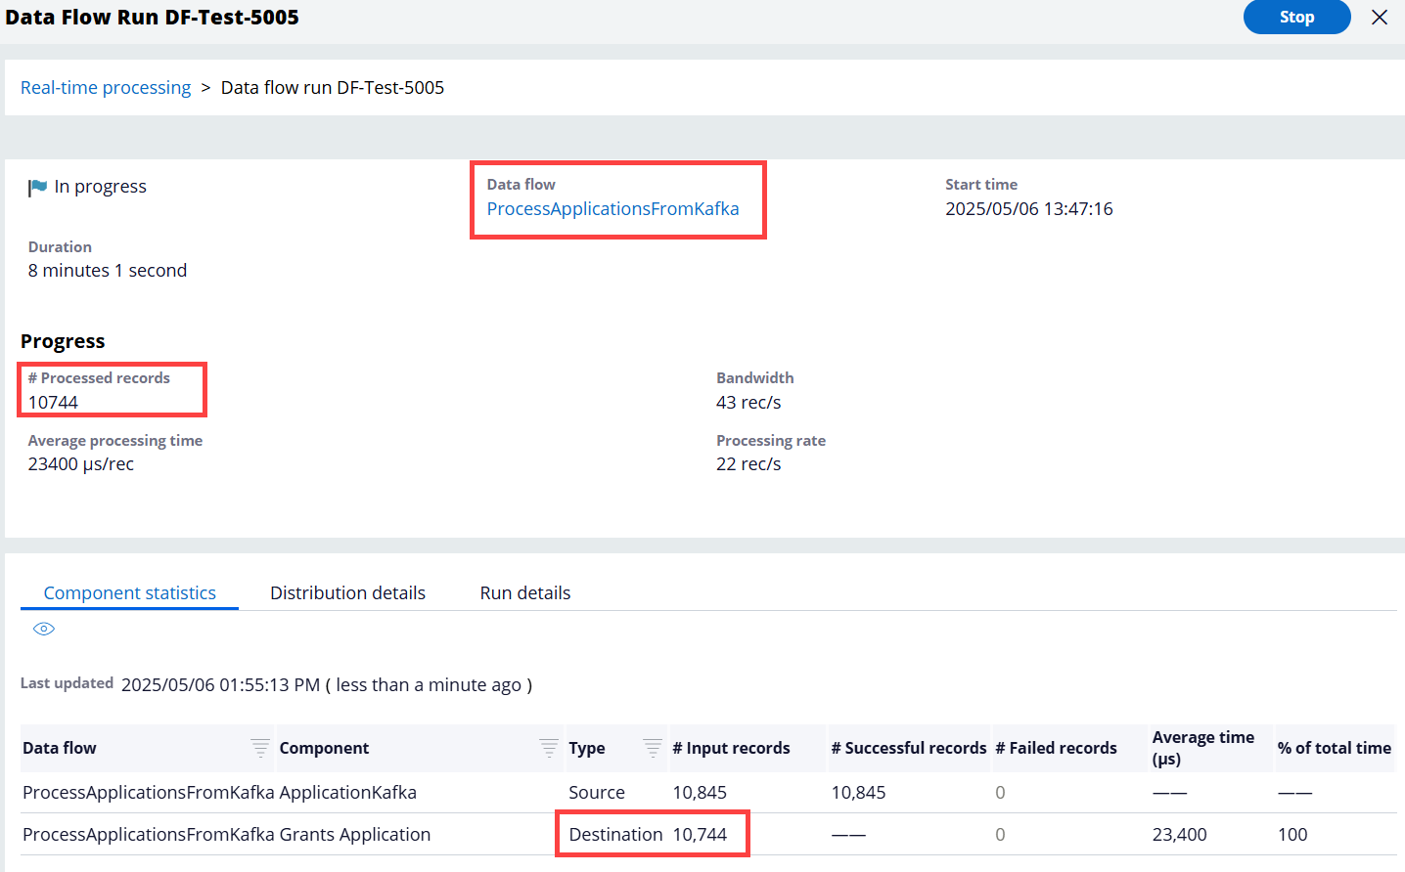
Task: Click the % of total time column header
Action: [x=1334, y=748]
